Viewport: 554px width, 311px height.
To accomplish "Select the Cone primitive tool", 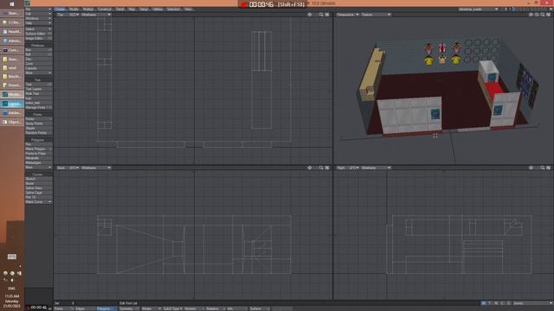I will [x=38, y=64].
